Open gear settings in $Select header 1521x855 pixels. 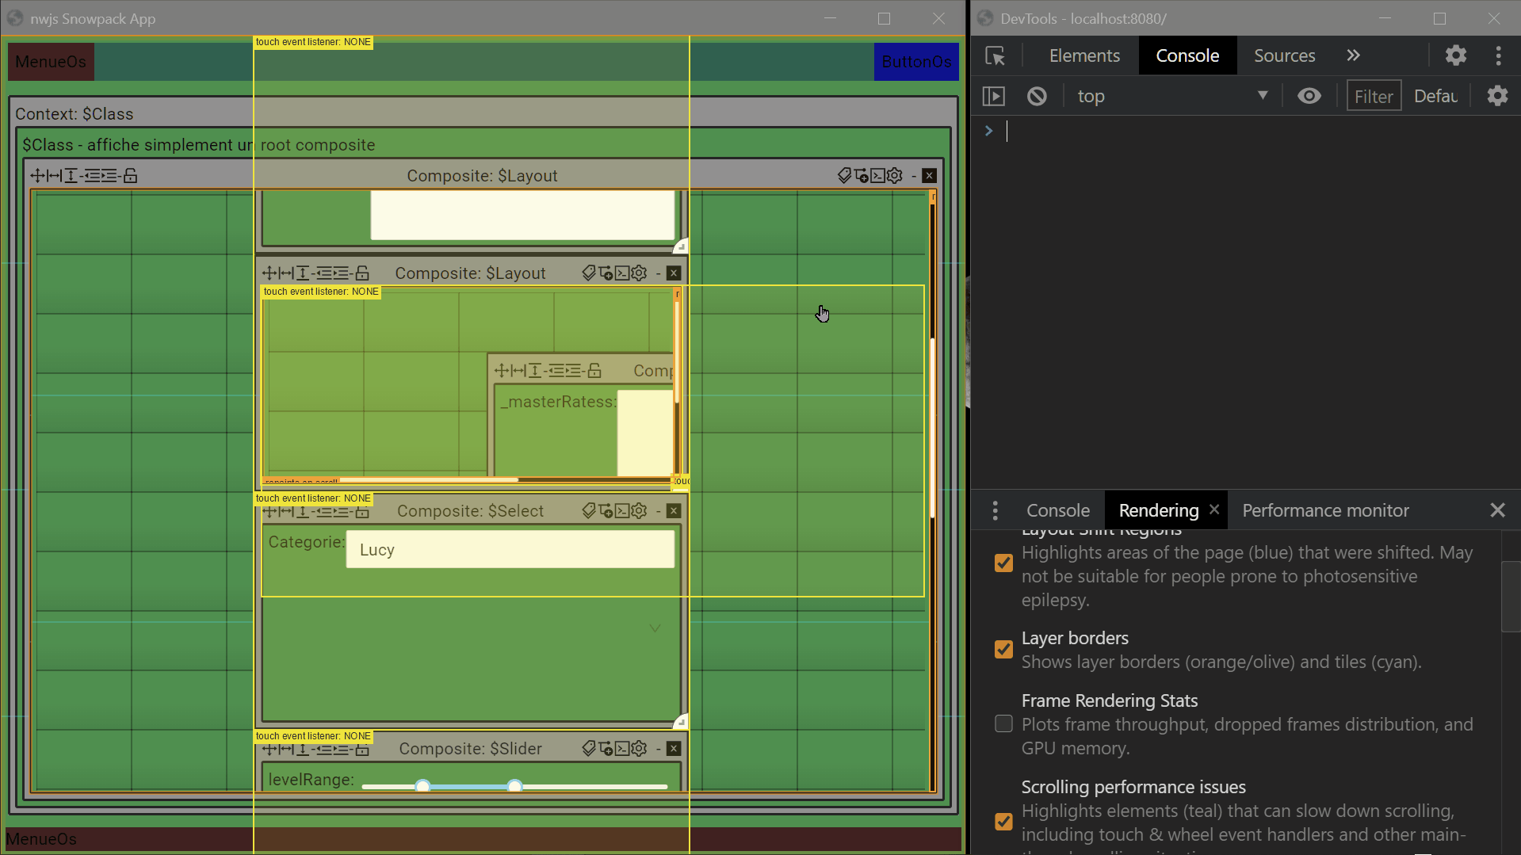tap(640, 511)
